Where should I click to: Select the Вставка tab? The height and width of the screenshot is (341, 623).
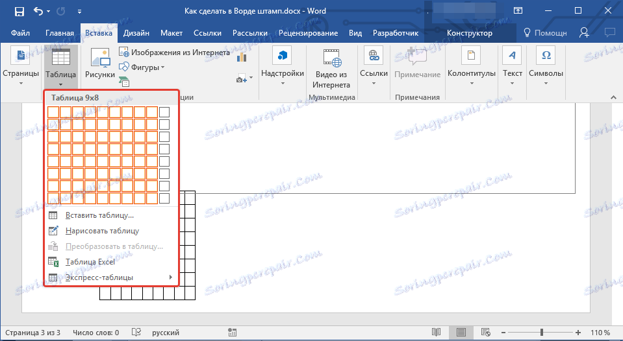[99, 33]
